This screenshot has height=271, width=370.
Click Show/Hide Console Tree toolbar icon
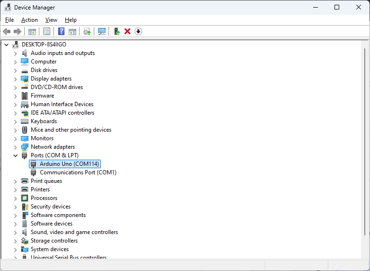(x=32, y=31)
